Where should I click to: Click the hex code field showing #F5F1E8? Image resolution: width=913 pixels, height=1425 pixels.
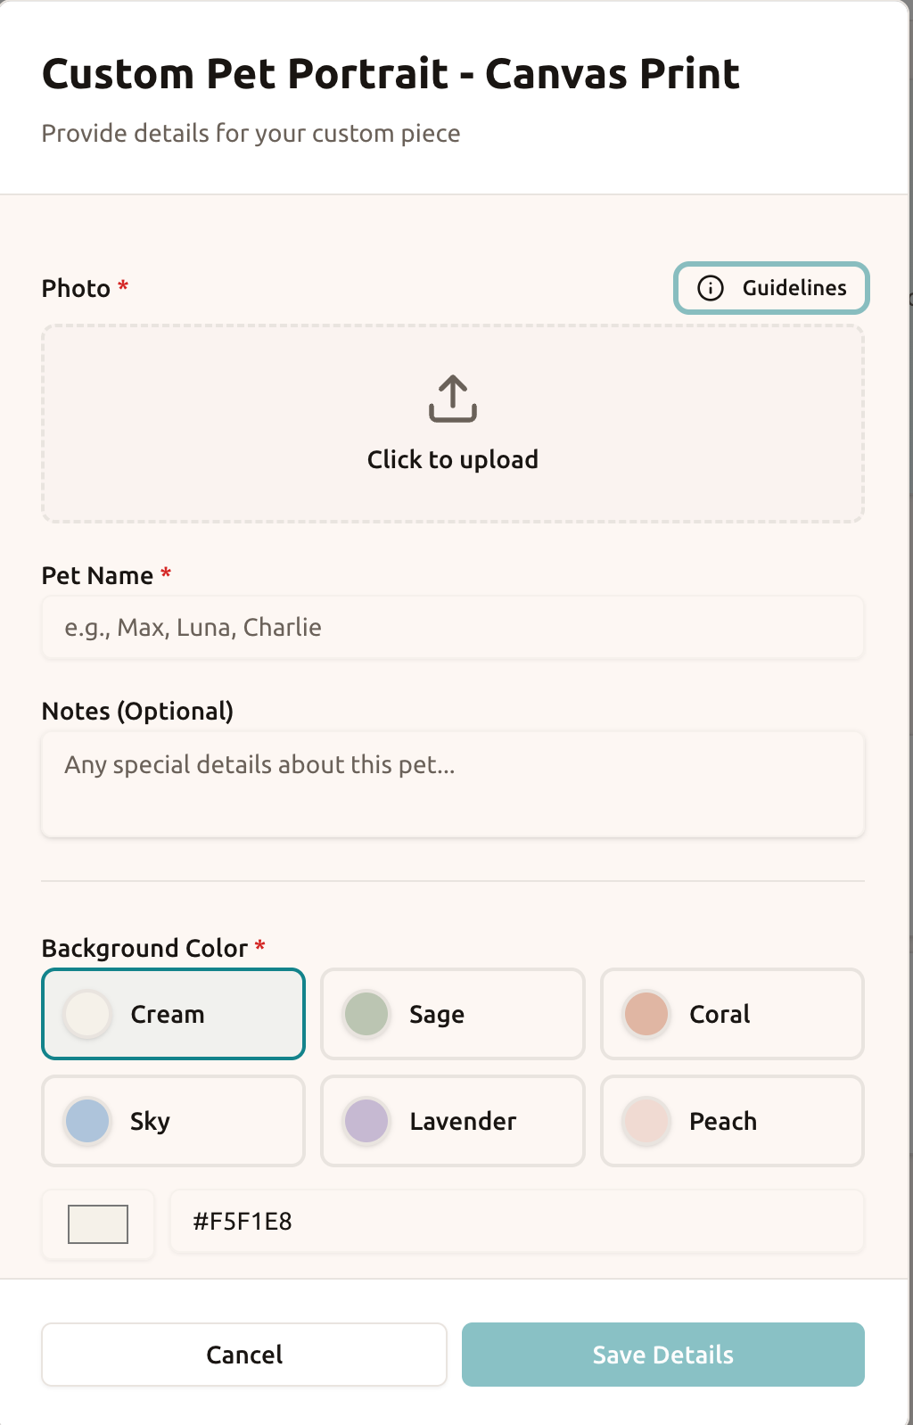point(517,1222)
